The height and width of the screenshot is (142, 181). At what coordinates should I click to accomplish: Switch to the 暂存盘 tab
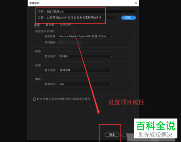50,25
